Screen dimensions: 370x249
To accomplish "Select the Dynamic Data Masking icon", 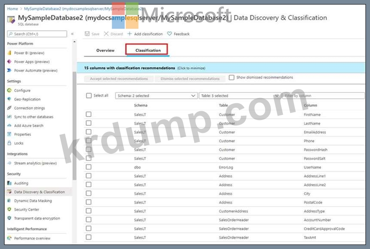I will pos(10,201).
